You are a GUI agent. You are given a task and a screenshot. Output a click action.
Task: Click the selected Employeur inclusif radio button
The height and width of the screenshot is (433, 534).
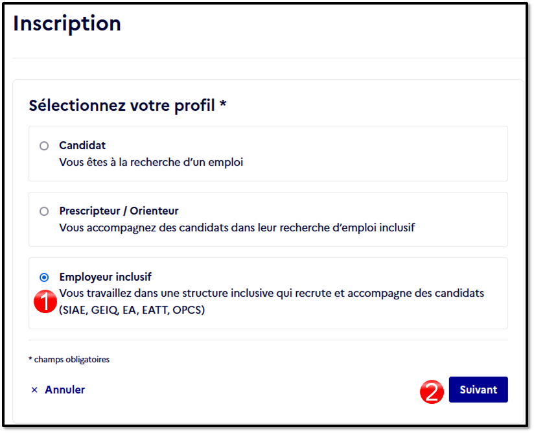point(44,277)
